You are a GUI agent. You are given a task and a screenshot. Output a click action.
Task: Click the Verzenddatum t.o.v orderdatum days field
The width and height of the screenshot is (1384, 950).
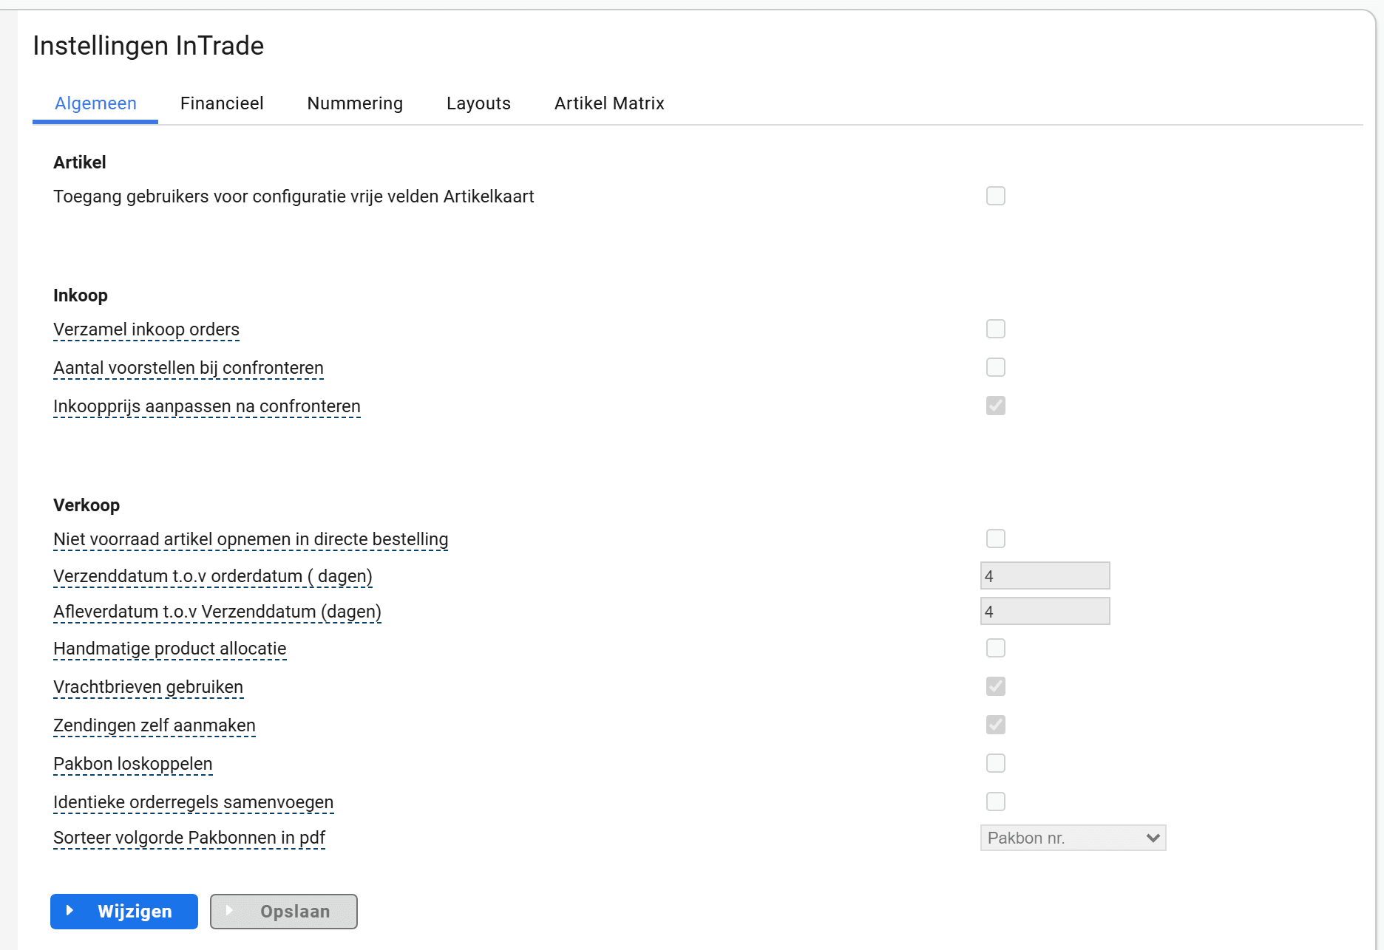pyautogui.click(x=1045, y=575)
